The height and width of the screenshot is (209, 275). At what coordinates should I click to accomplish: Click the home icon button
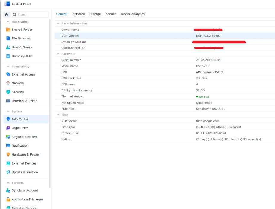[x=7, y=15]
